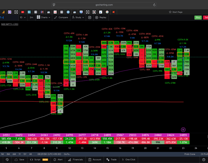The height and width of the screenshot is (163, 208).
Task: Open the Google G bookmark icon
Action: click(107, 12)
